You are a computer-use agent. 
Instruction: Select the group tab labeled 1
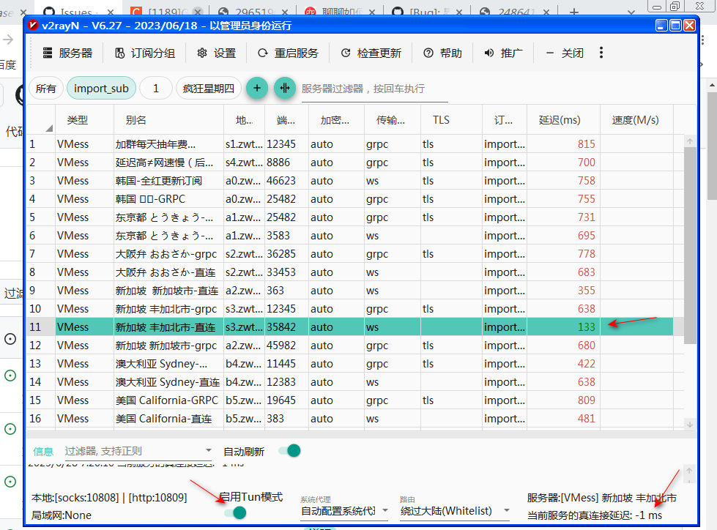[156, 88]
